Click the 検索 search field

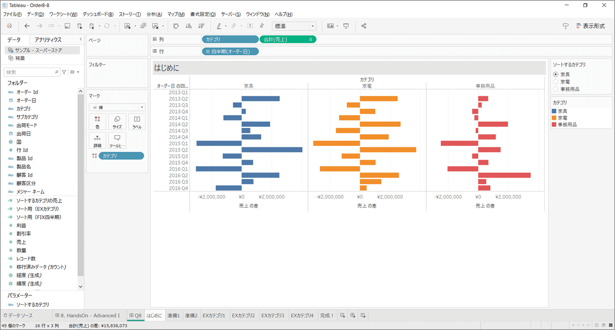pos(32,72)
